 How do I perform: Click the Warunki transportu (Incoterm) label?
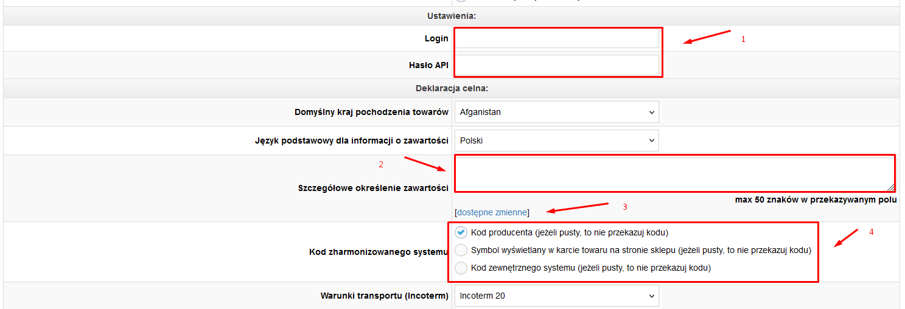coord(385,296)
